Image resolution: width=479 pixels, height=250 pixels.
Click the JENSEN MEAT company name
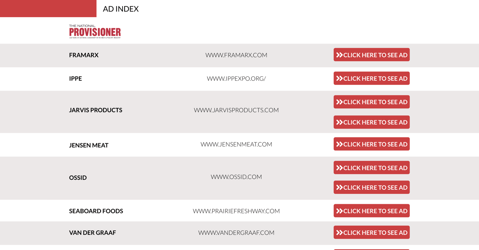click(89, 145)
